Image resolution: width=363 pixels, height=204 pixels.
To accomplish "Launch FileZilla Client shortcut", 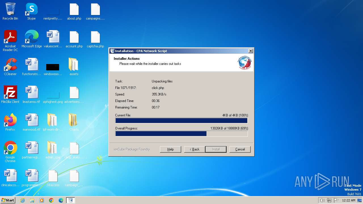I will tap(10, 95).
